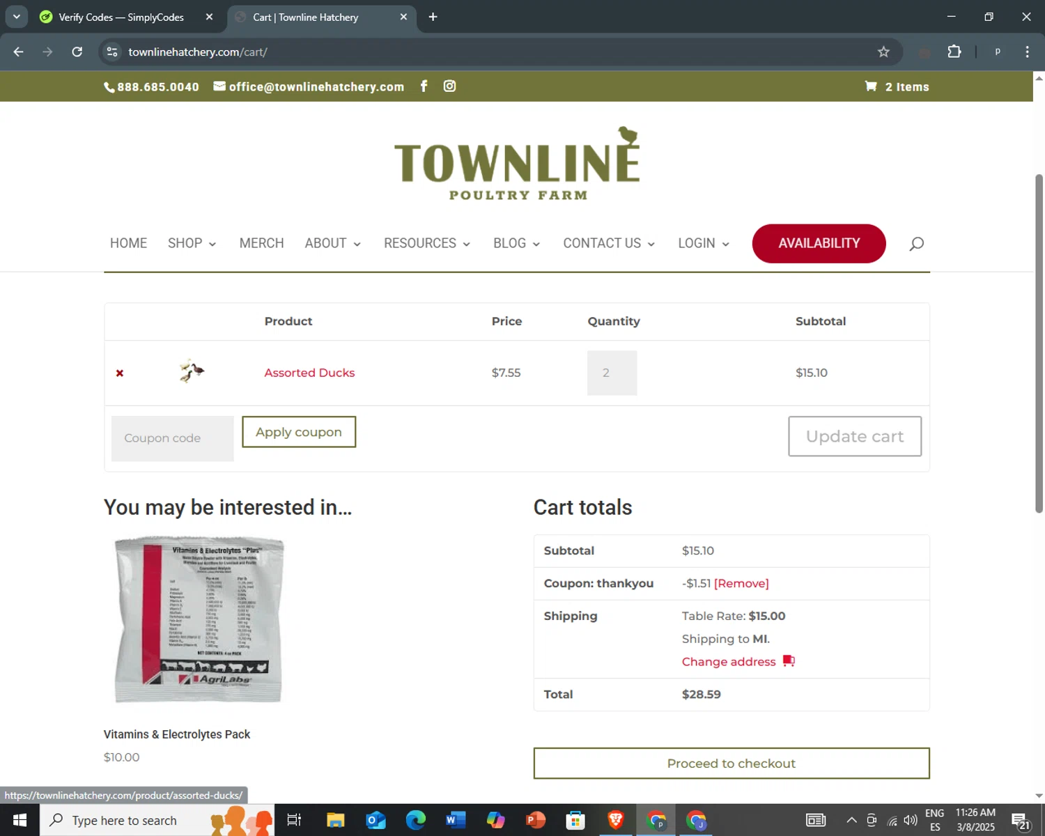Click Windows taskbar search box
1045x836 pixels.
[x=157, y=820]
